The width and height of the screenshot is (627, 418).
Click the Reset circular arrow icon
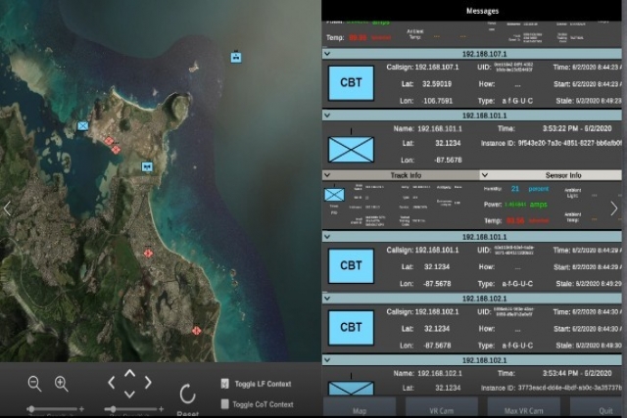pyautogui.click(x=187, y=395)
